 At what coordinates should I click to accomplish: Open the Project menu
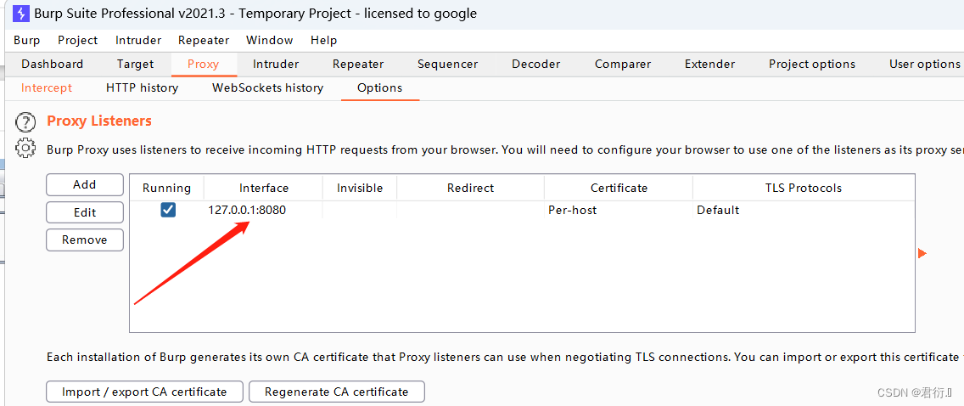pos(77,40)
